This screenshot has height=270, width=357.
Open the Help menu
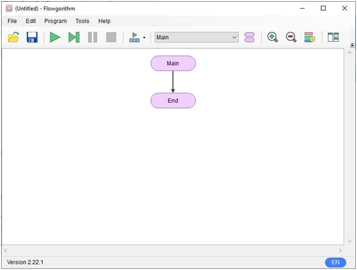coord(104,21)
